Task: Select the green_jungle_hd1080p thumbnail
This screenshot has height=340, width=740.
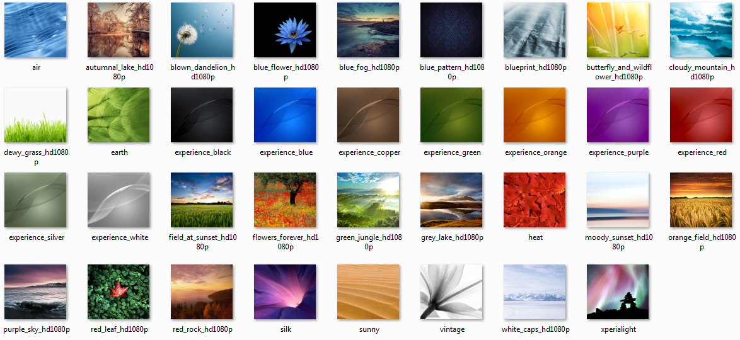Action: tap(369, 200)
